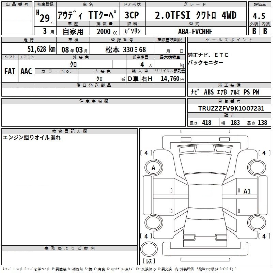Select the A1 damage mark on the right door

(x=247, y=191)
